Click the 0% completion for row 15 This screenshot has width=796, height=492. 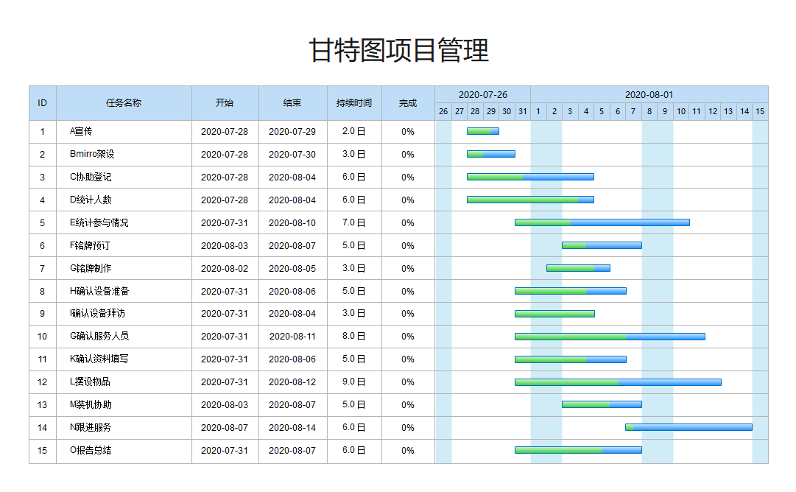(x=408, y=450)
